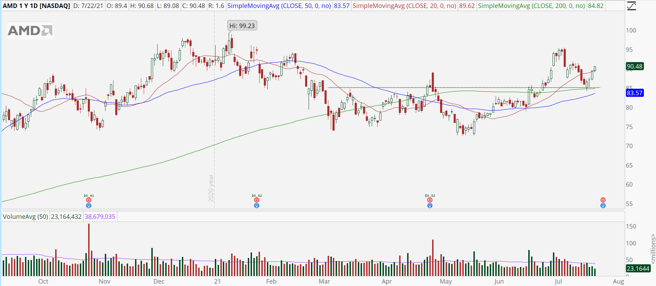Click the AMD company logo

(x=30, y=30)
